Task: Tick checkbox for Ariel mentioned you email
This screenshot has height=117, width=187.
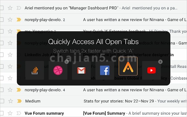Action: 1,8
